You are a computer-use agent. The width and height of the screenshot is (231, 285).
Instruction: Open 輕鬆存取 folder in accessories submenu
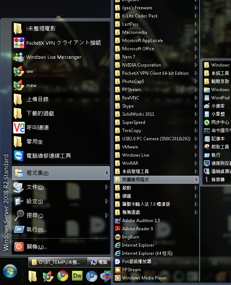tap(217, 81)
